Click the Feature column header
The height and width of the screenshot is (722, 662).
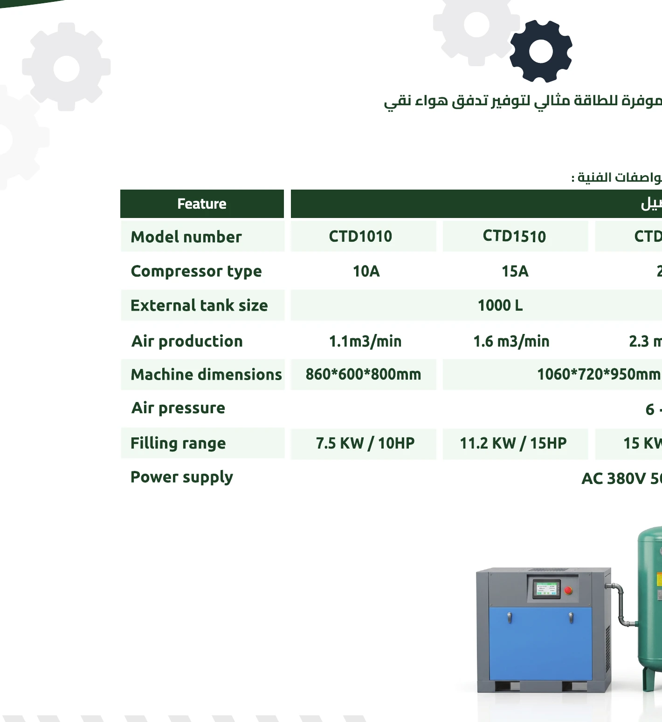(202, 204)
